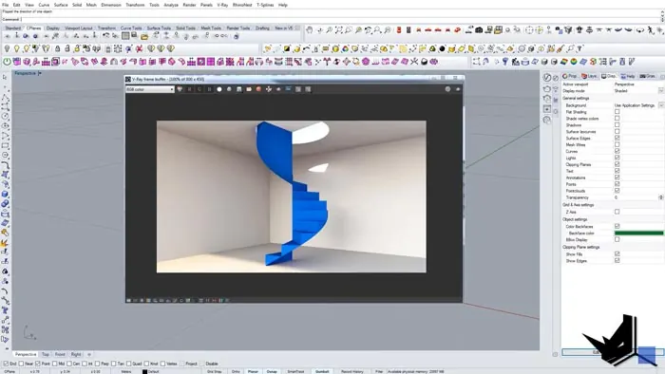This screenshot has height=374, width=665.
Task: Toggle SmartTrack in the status bar
Action: (295, 371)
